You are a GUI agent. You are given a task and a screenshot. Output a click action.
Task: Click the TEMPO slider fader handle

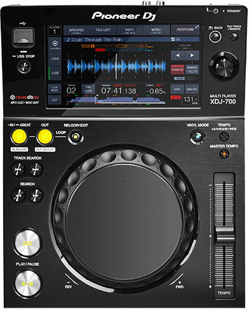pyautogui.click(x=224, y=234)
